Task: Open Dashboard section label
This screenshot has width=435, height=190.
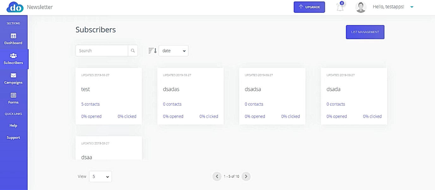Action: [13, 43]
